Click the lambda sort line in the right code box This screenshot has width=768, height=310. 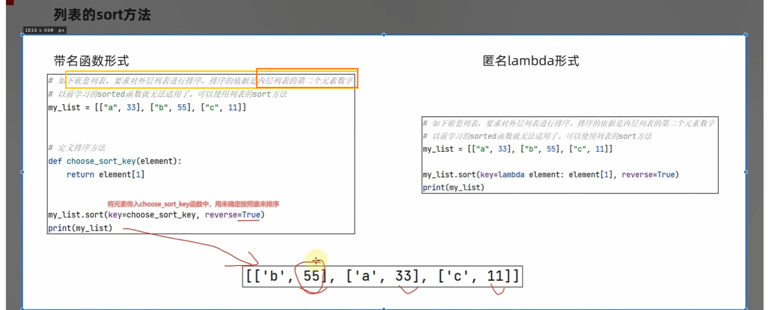551,175
